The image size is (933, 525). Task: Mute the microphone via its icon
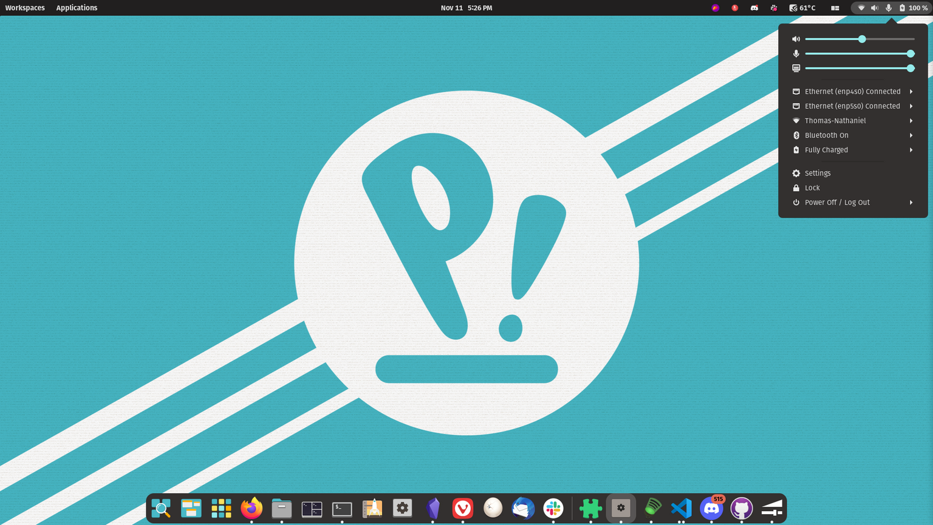point(796,53)
